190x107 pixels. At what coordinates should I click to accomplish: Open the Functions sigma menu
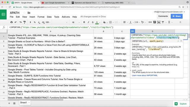point(169,22)
